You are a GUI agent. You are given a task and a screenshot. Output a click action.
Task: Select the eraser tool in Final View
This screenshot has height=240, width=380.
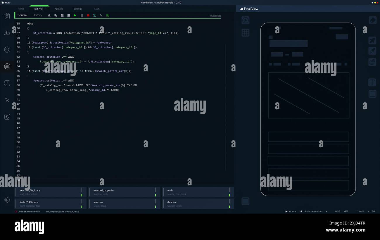click(372, 20)
